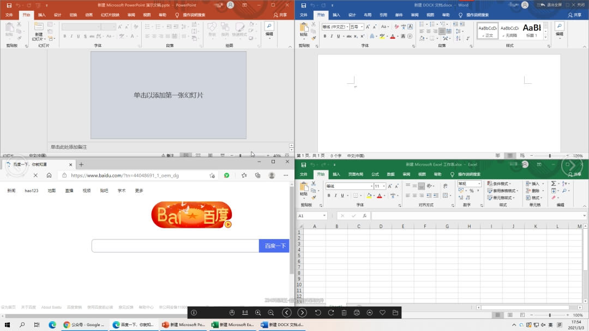Click the Baidu search input box

point(175,246)
